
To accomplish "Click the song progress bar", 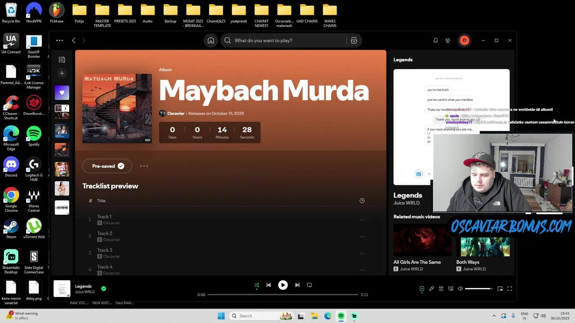I will (283, 295).
